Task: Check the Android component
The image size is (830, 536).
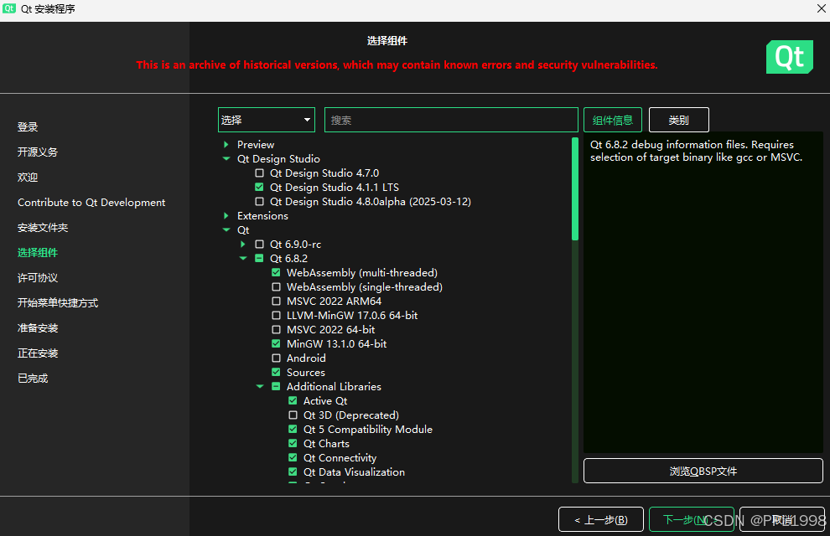Action: point(276,358)
